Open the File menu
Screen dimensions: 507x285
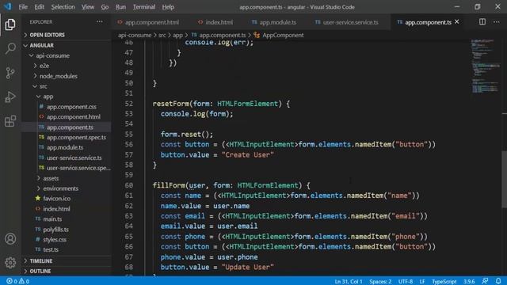pos(23,7)
